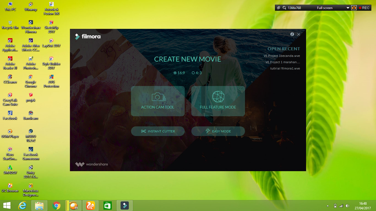
Task: Select Wondershare Filmora desktop shortcut
Action: tap(31, 27)
